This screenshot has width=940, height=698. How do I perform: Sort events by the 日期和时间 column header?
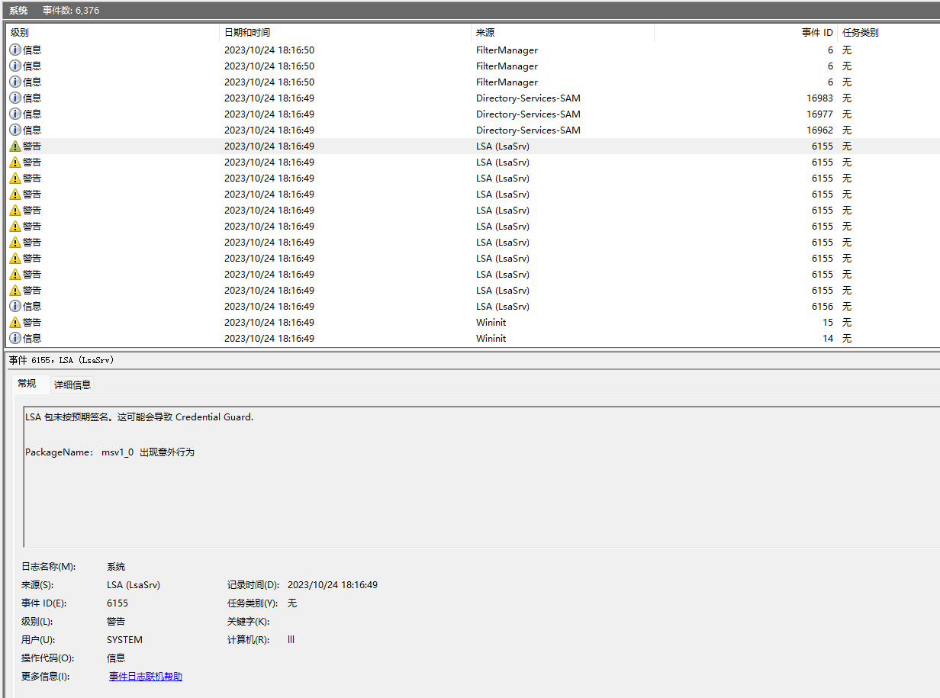point(345,33)
